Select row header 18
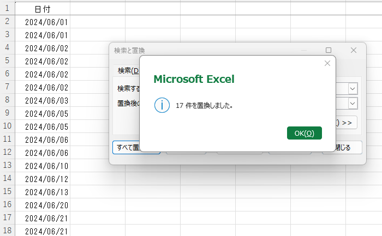 tap(7, 231)
